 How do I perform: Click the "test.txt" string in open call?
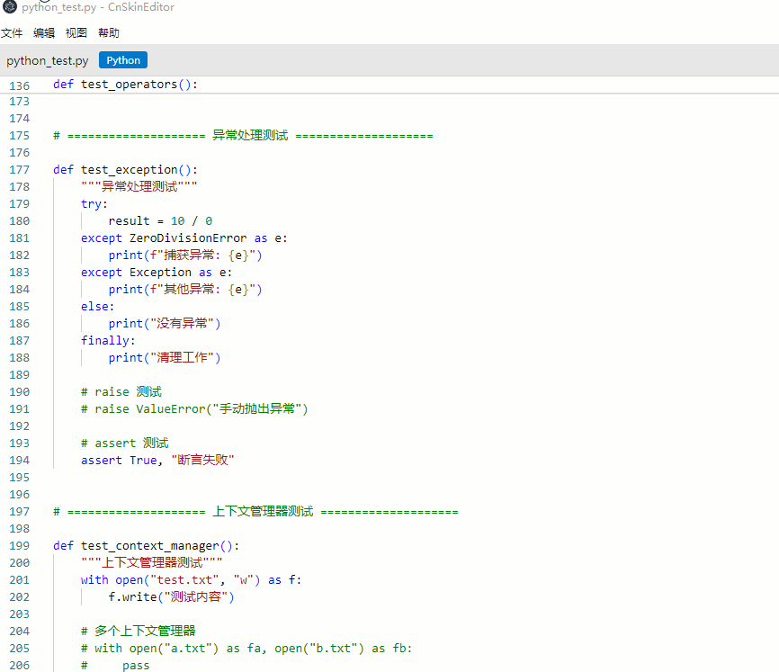[187, 580]
